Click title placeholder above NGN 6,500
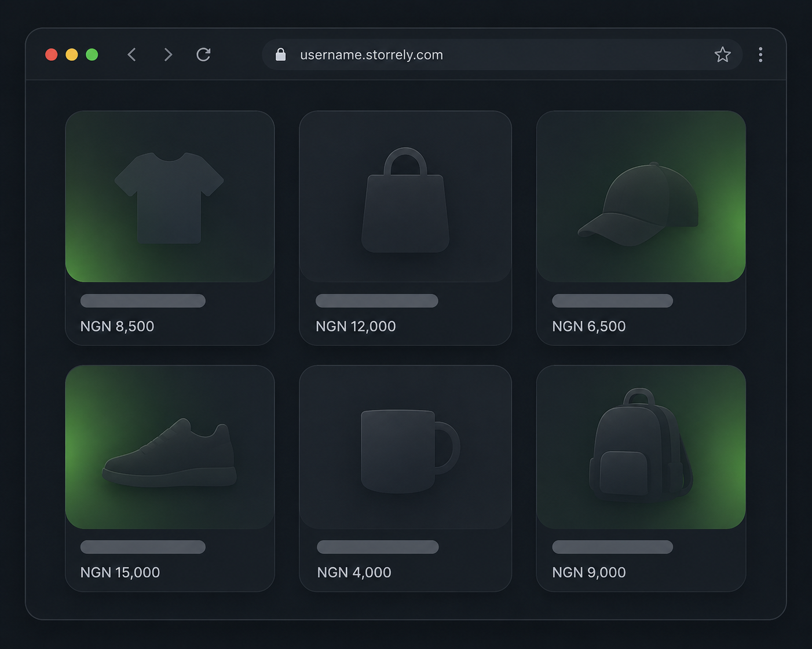812x649 pixels. pos(612,301)
